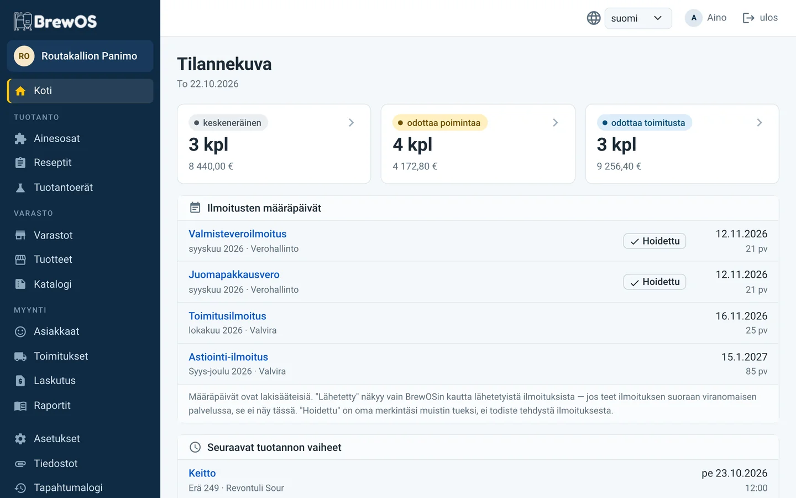Screen dimensions: 796x498
Task: Click the Katalogi document icon
Action: [x=20, y=284]
